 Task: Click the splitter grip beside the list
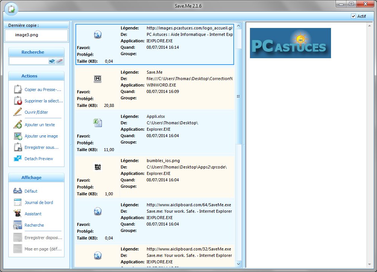pos(244,145)
